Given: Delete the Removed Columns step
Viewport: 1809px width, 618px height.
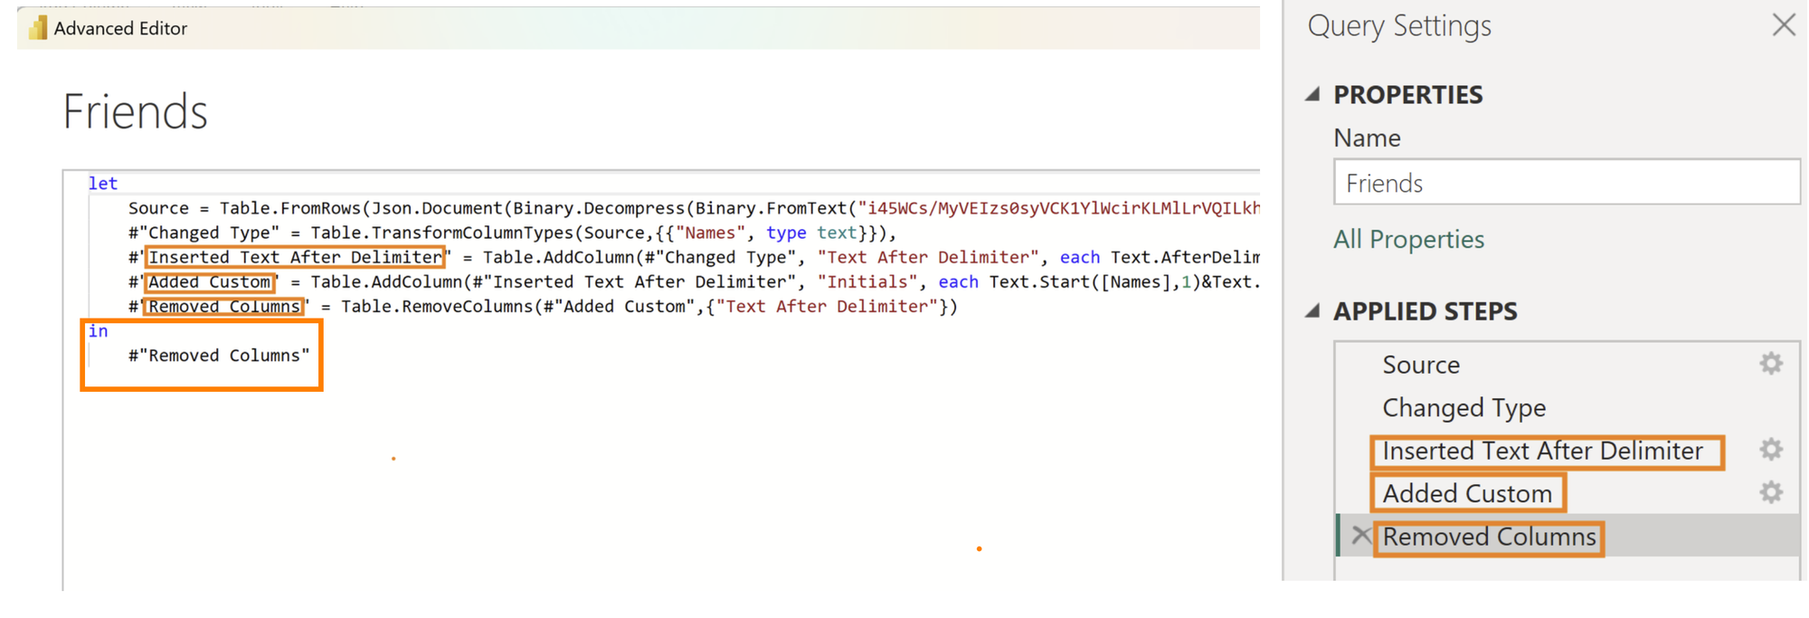Looking at the screenshot, I should click(x=1360, y=536).
